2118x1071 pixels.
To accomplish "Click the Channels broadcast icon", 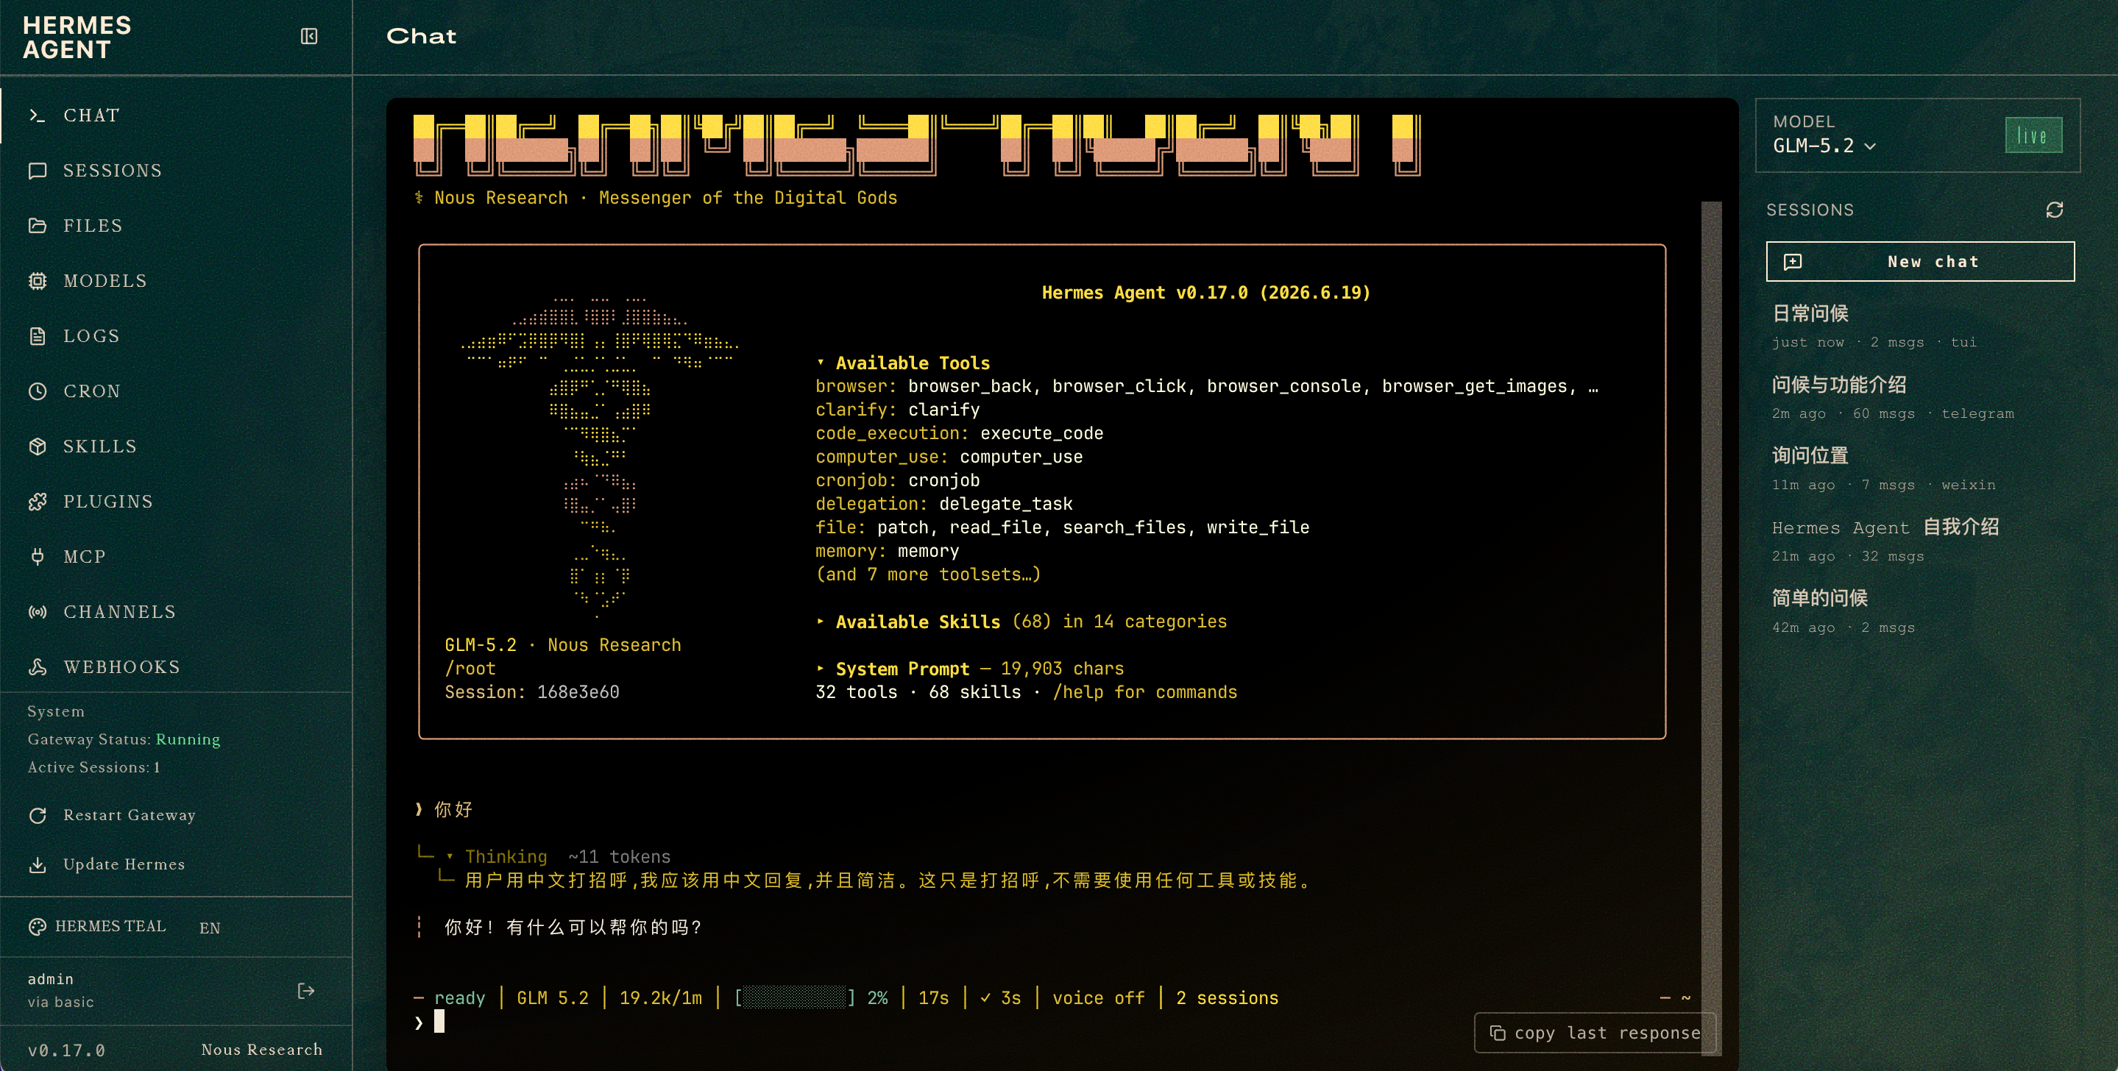I will [37, 611].
